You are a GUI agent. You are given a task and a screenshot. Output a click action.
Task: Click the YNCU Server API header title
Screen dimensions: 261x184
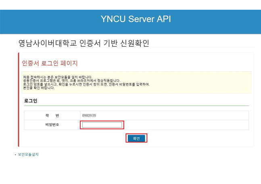[136, 19]
